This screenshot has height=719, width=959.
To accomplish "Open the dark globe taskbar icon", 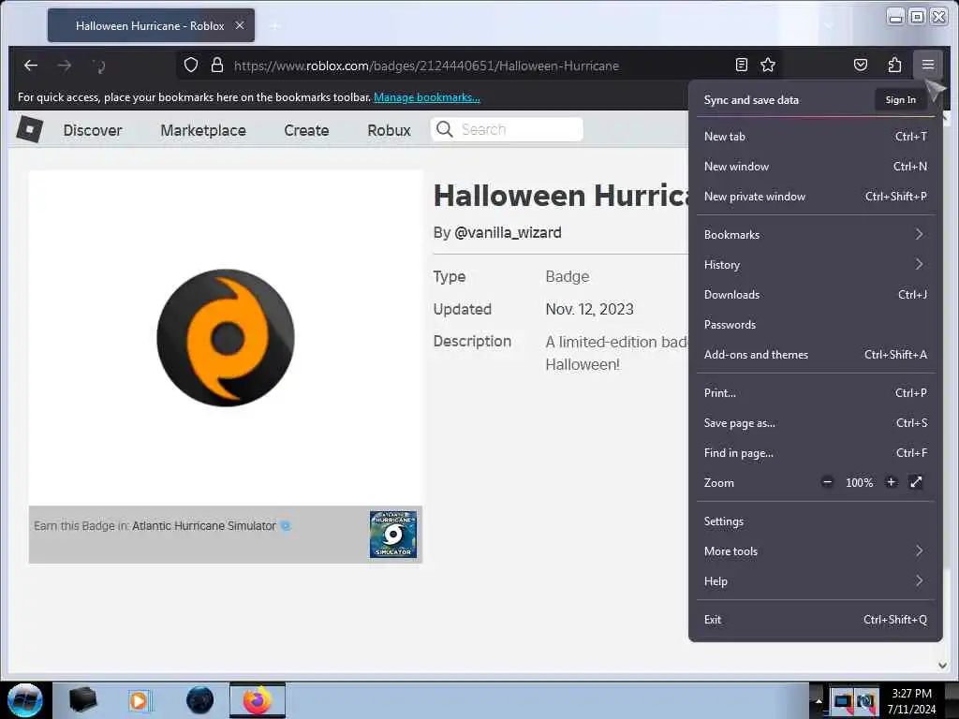I will 200,700.
